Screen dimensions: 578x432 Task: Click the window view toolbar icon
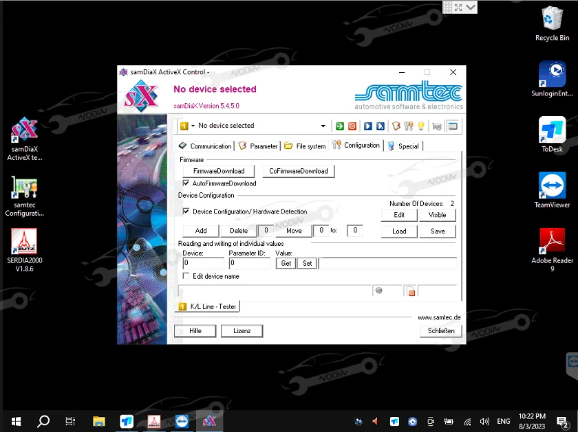coord(453,126)
